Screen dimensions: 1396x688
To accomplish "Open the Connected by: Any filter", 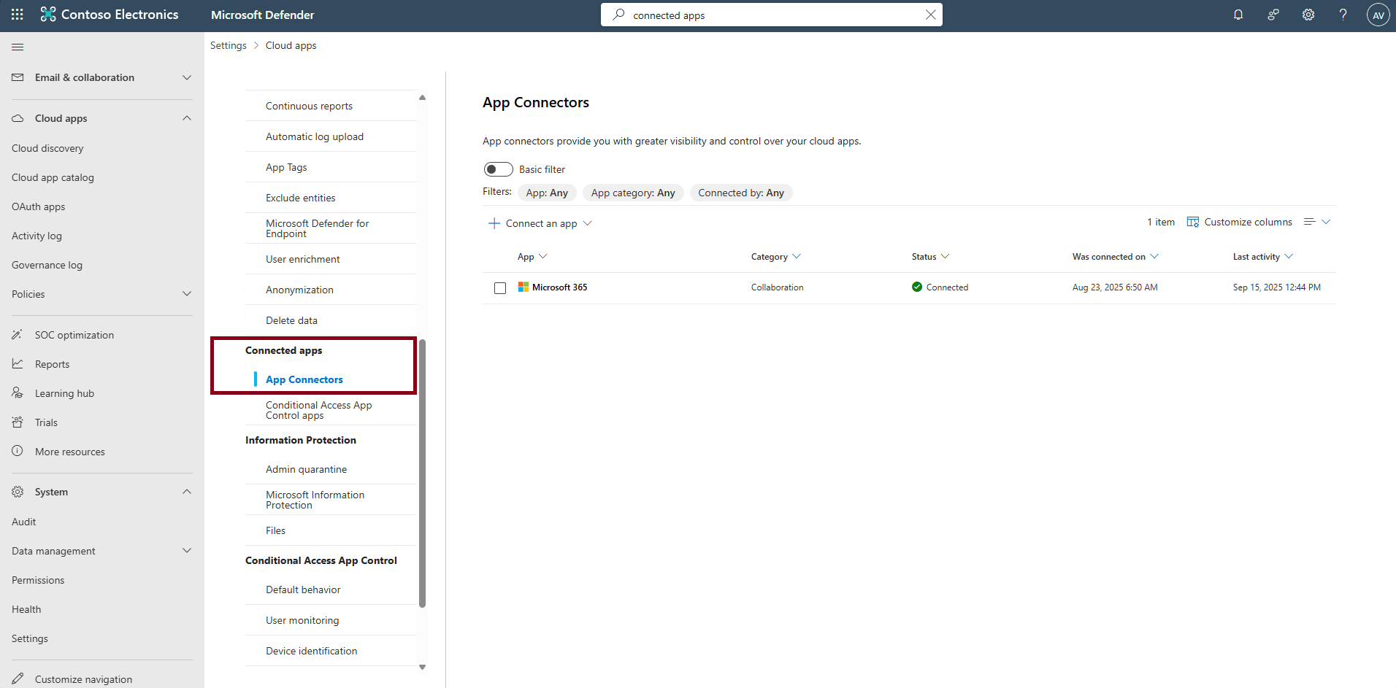I will coord(741,193).
